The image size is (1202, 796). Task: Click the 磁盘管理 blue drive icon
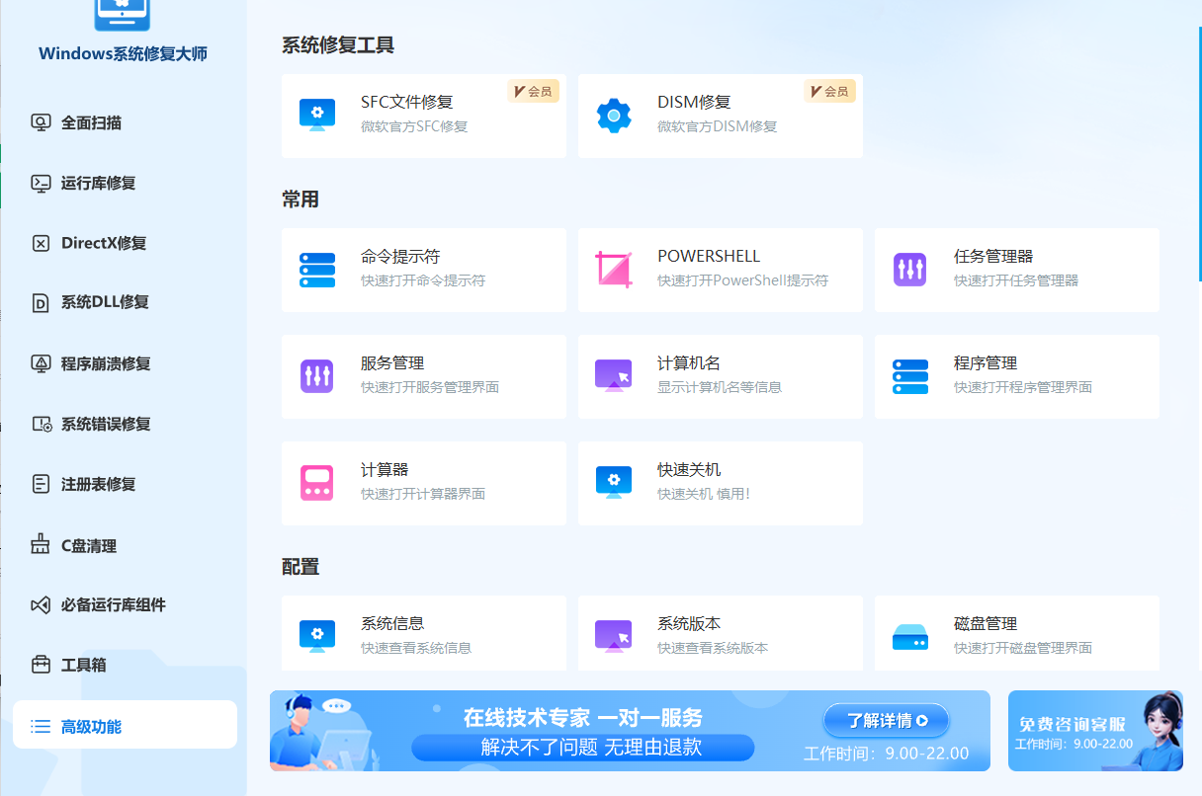[x=910, y=637]
